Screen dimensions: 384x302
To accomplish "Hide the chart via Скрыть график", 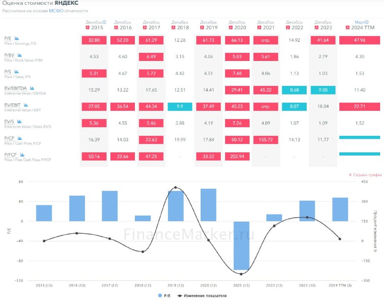I will coord(365,175).
